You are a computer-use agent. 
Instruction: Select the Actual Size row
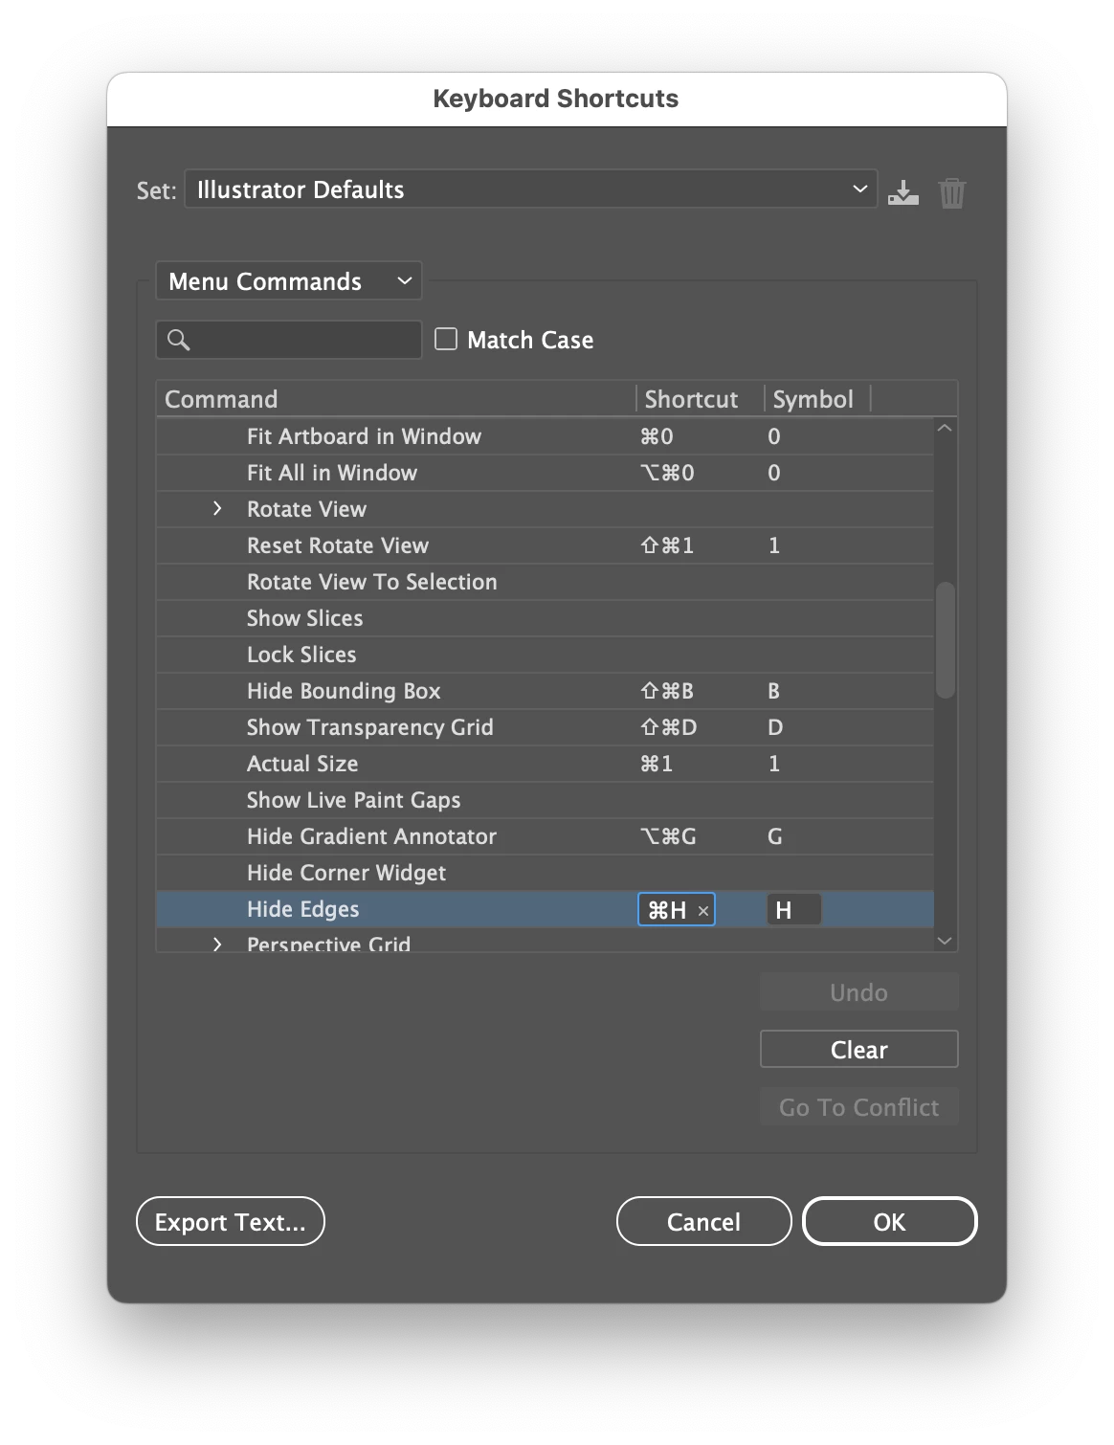[x=545, y=764]
